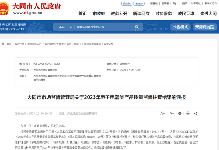Viewport: 219px width, 150px height.
Task: Print the article with printer icon
Action: [x=188, y=113]
